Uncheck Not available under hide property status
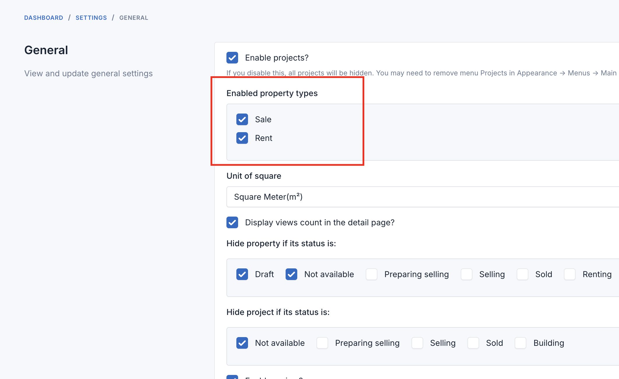Viewport: 619px width, 379px height. coord(291,274)
